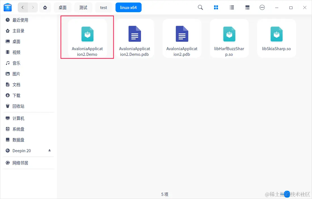The image size is (312, 199).
Task: Select AvaloniaApplication2.Demo executable file
Action: click(87, 38)
